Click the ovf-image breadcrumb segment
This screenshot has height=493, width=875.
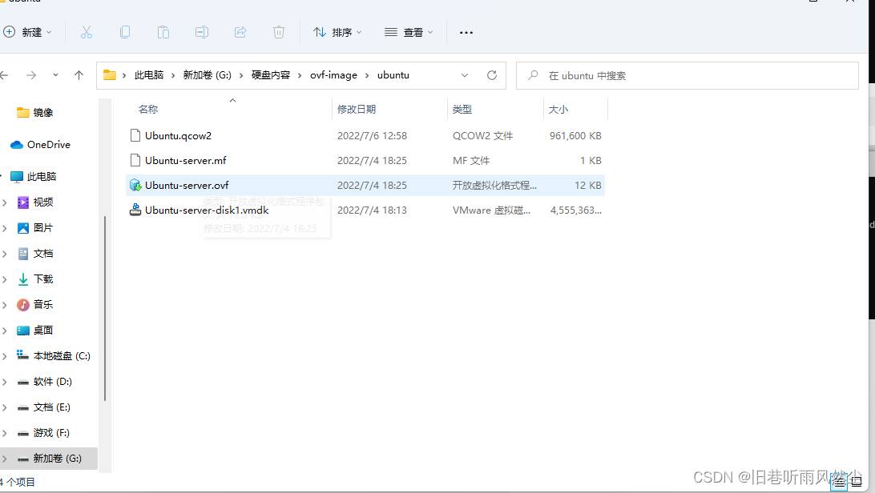333,75
